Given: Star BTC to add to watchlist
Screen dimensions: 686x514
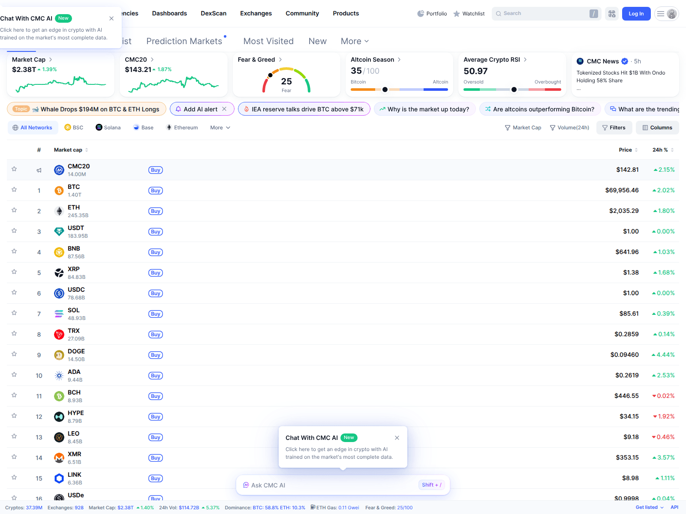Looking at the screenshot, I should [x=14, y=190].
